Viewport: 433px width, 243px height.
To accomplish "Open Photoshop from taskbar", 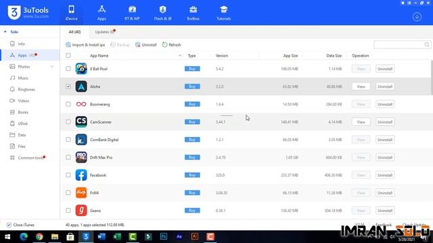I will (x=164, y=237).
